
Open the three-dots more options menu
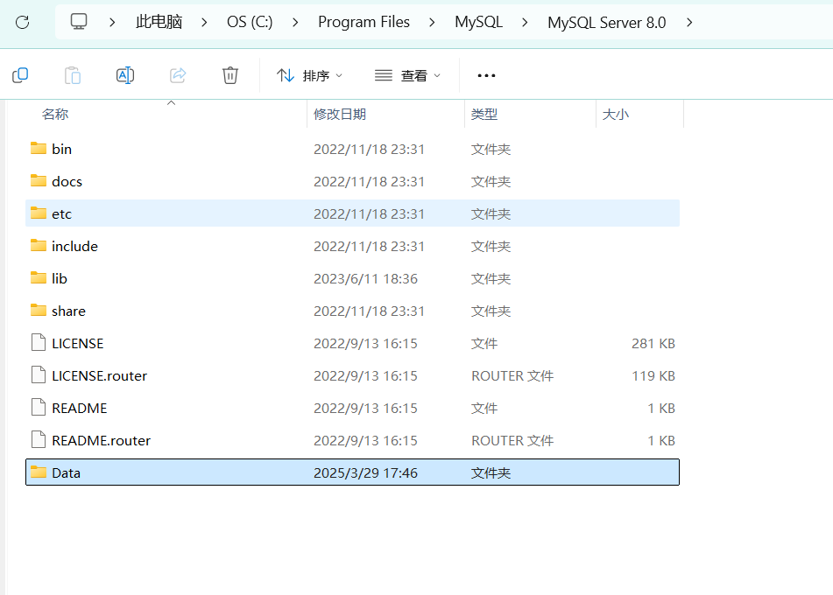(486, 76)
